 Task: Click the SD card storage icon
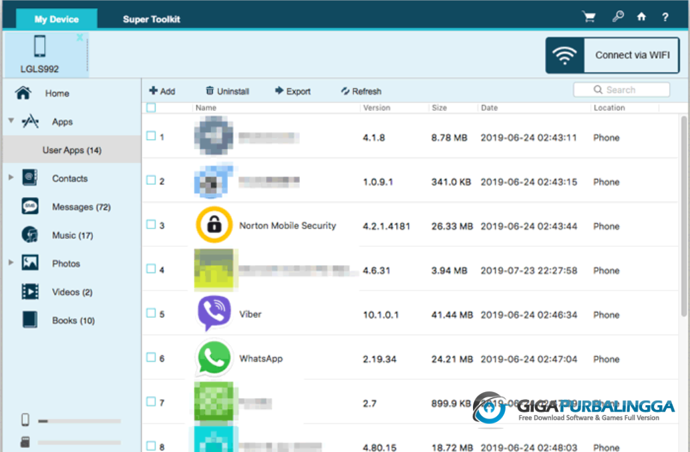[x=25, y=441]
